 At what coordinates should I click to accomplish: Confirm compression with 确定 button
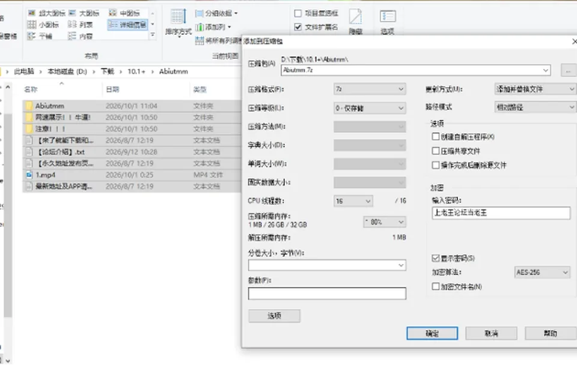click(432, 333)
